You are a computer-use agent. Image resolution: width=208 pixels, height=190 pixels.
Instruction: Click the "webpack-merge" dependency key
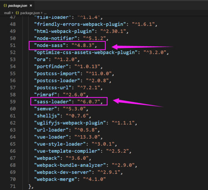coord(56,179)
